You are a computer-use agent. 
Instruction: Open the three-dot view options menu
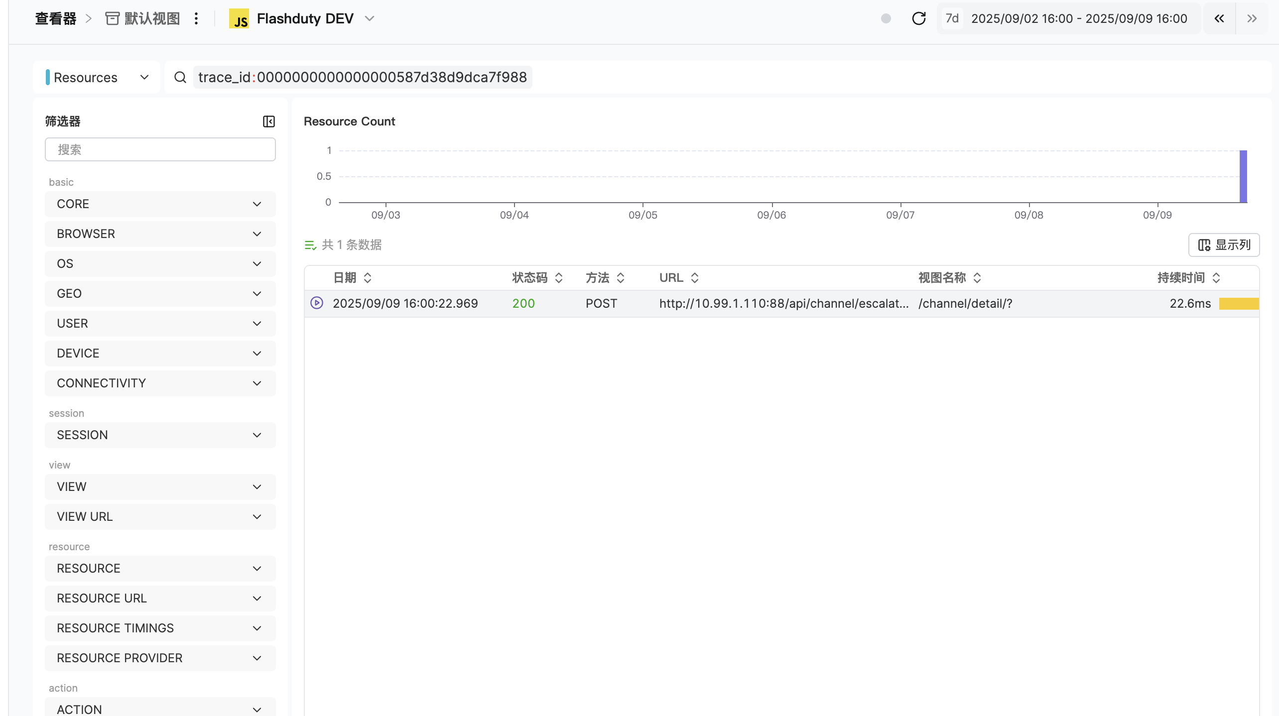click(x=196, y=18)
